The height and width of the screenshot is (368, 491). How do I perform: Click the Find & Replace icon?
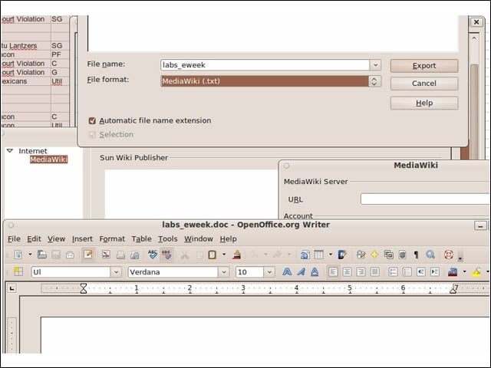point(361,255)
